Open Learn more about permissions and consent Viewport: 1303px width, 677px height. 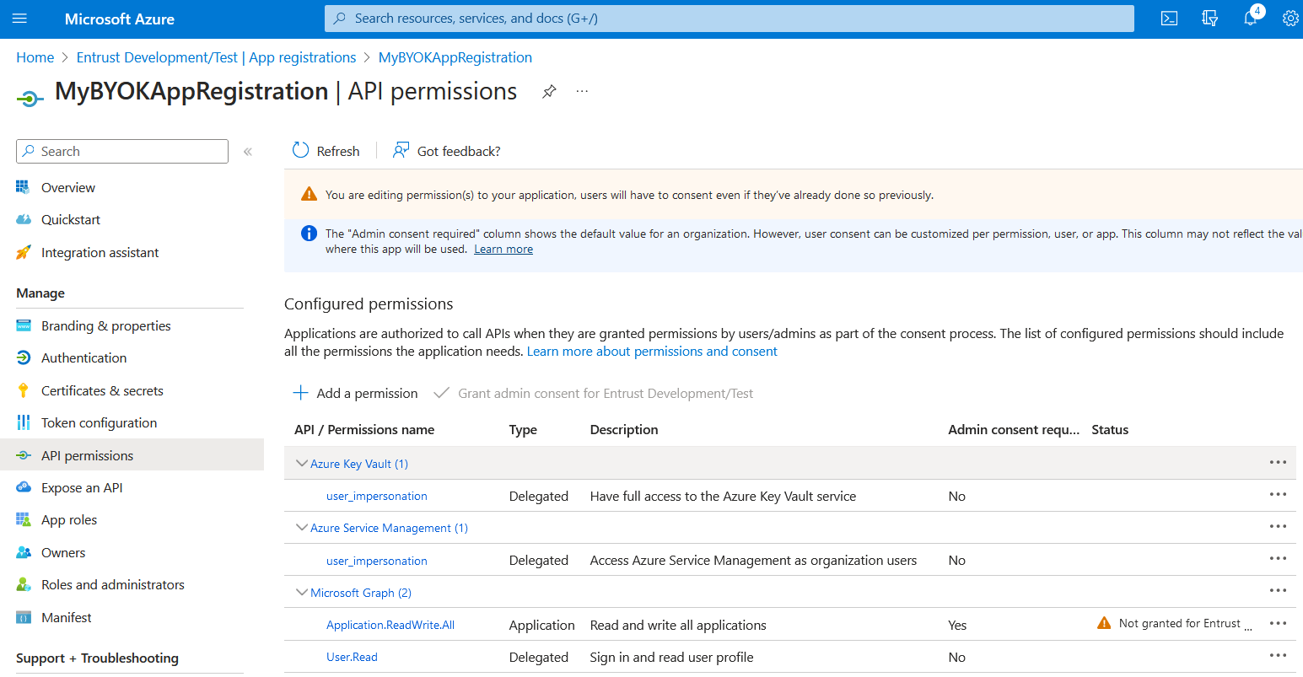pos(652,352)
